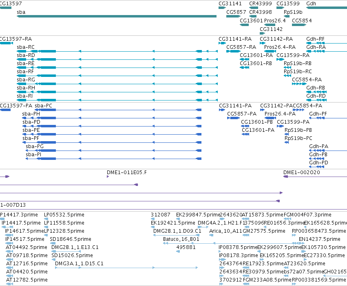Select the CG5857-PA protein label
347x286 pixels.
[242, 114]
